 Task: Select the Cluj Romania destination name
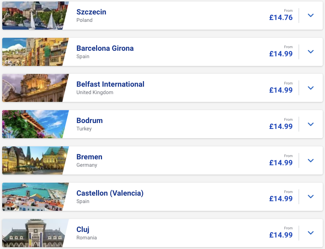click(83, 229)
